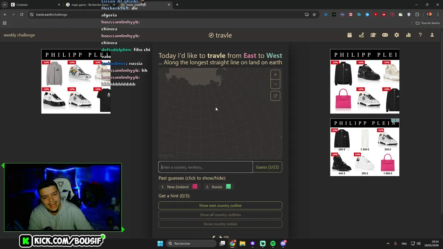Screen dimensions: 443x249
Task: Open the user account icon in travle header
Action: coord(432,35)
